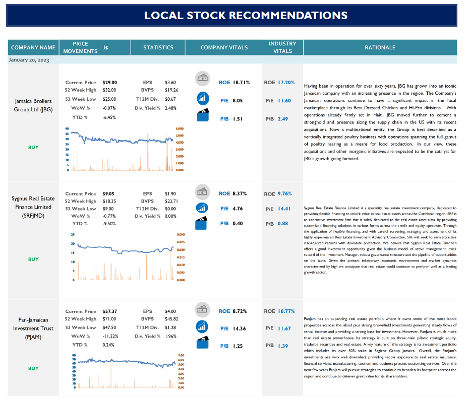Viewport: 470px width, 400px height.
Task: Click the 2.48% dividend yield value
Action: click(x=170, y=108)
